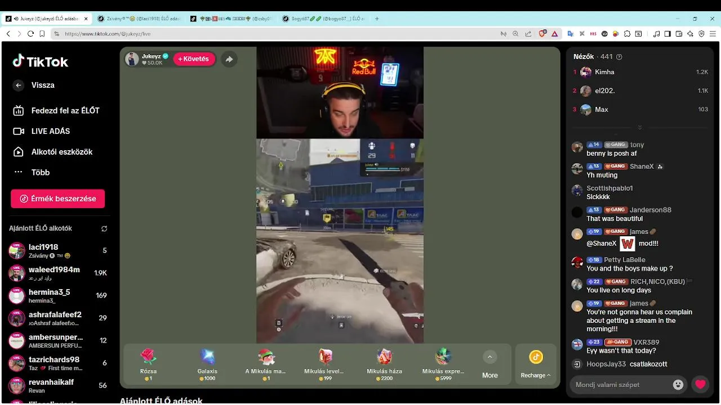View site information icon in address bar
This screenshot has height=405, width=721.
click(56, 34)
